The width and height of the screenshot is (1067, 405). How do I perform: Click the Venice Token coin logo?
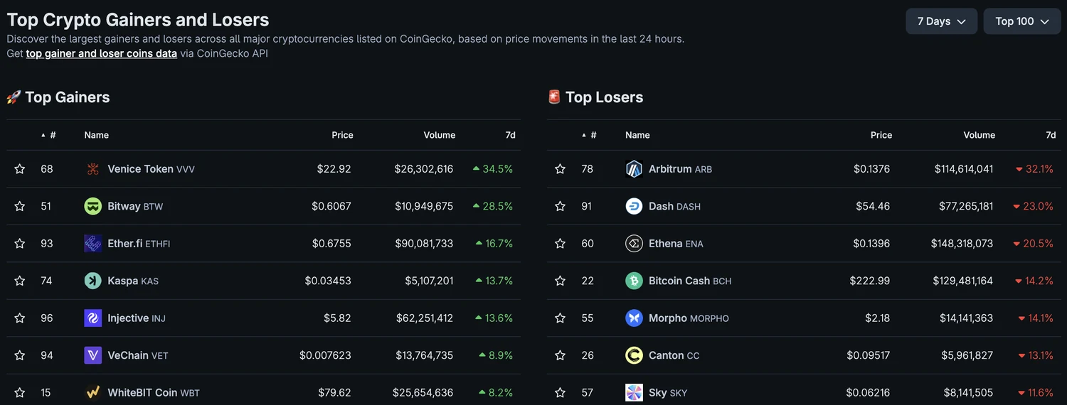(93, 169)
